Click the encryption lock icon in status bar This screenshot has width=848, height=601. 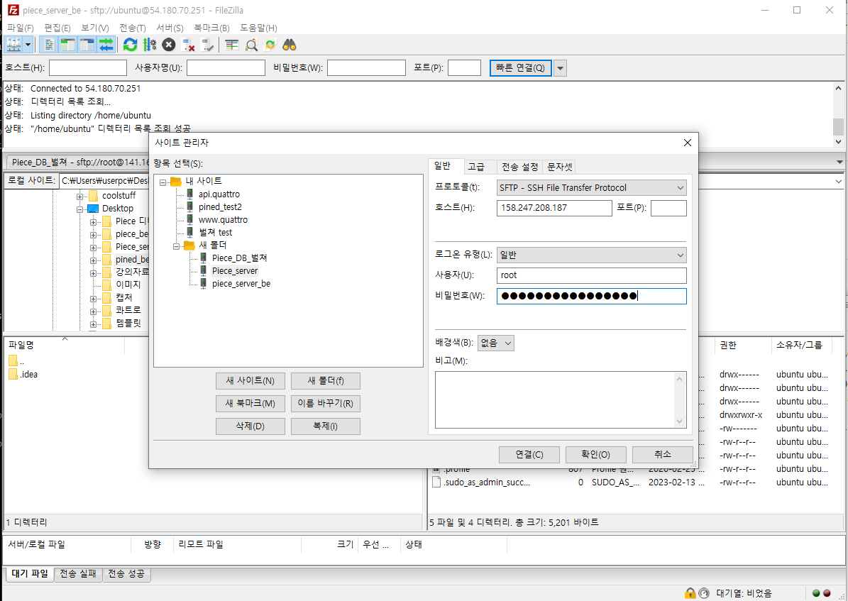click(x=690, y=593)
